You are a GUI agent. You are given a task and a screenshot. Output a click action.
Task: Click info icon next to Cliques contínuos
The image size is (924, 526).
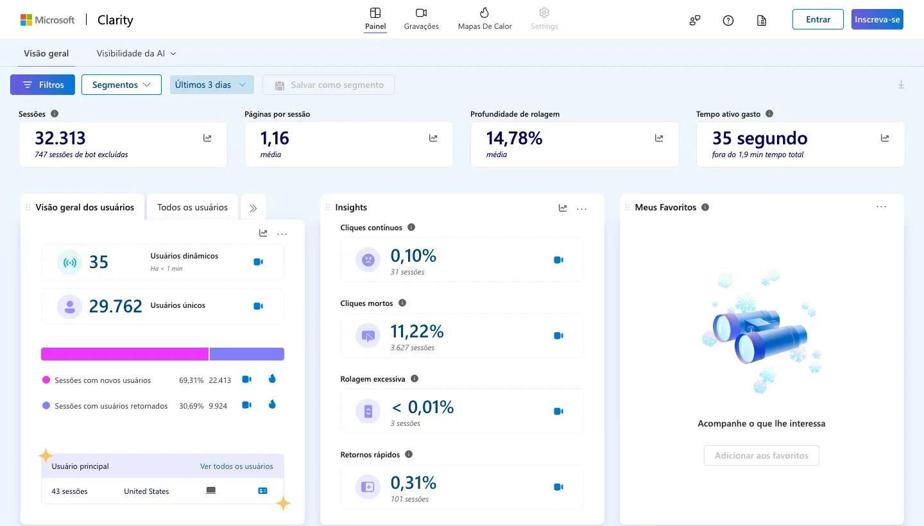(411, 227)
